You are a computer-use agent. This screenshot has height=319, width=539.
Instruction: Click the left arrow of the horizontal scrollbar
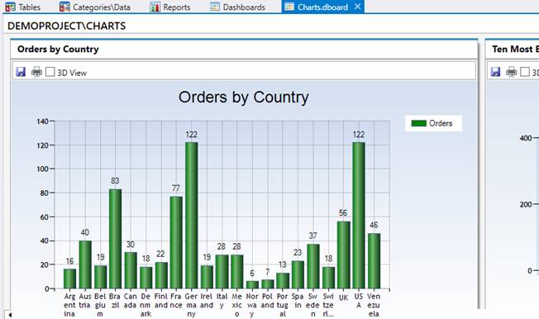10,315
